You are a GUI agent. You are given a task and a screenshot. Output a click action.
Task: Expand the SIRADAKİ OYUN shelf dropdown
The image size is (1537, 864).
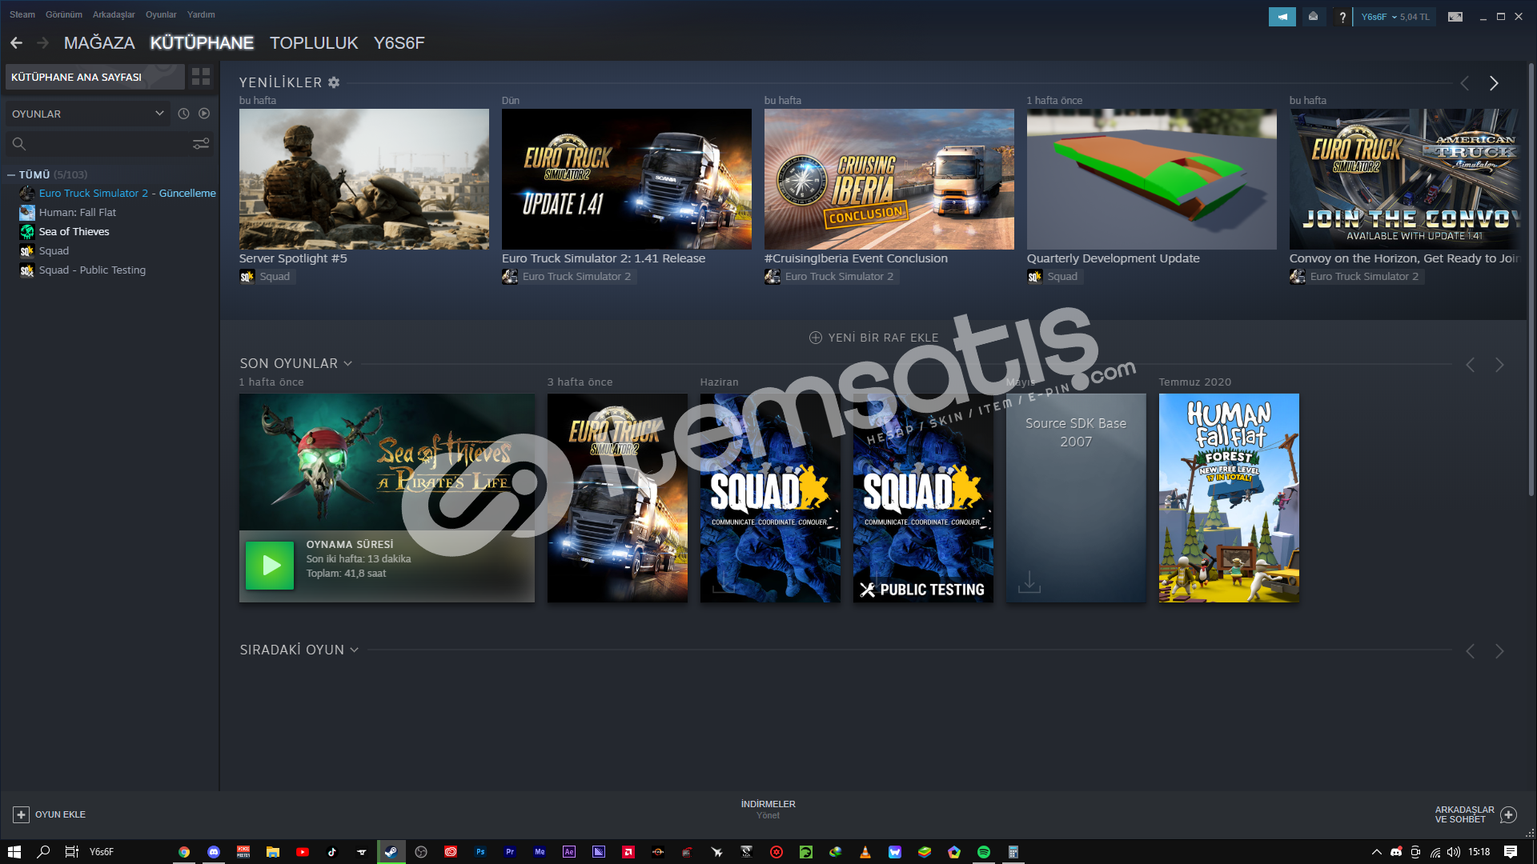tap(355, 650)
